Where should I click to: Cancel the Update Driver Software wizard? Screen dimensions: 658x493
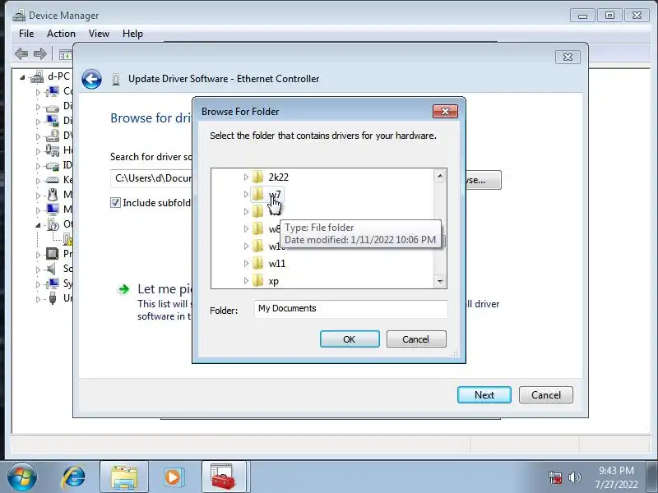click(545, 395)
